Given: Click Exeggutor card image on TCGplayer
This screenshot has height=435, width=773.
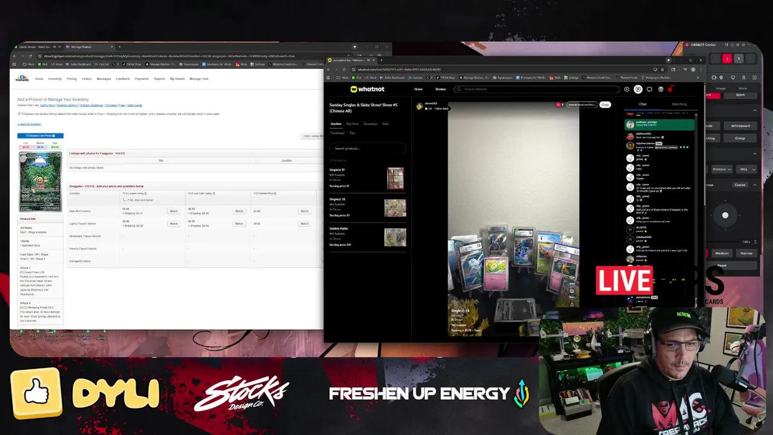Looking at the screenshot, I should coord(40,181).
